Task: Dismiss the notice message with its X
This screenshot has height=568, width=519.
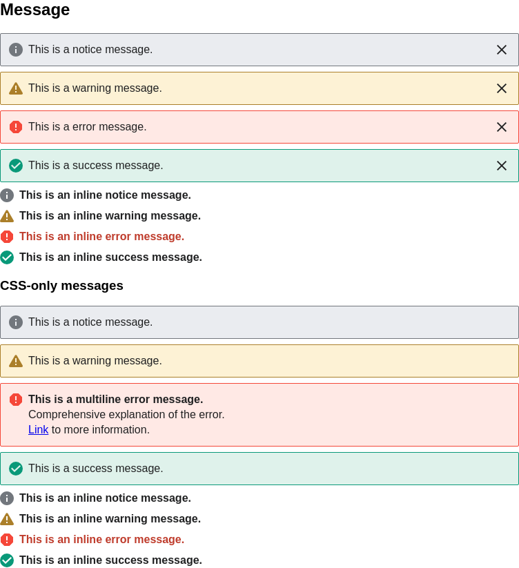Action: (502, 50)
